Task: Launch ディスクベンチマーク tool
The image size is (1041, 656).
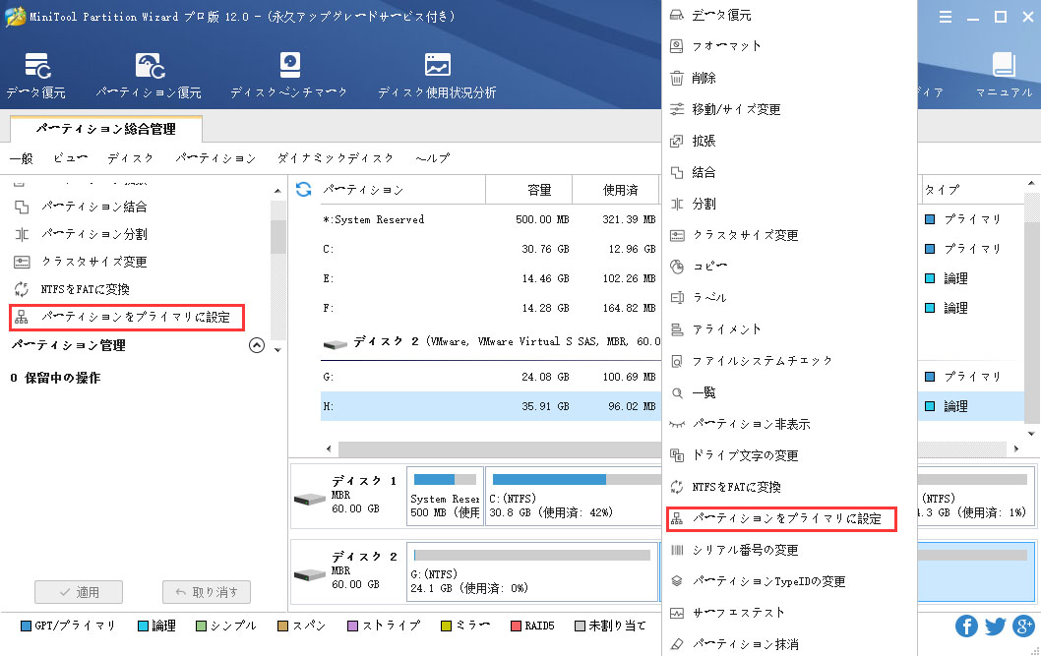Action: (x=288, y=67)
